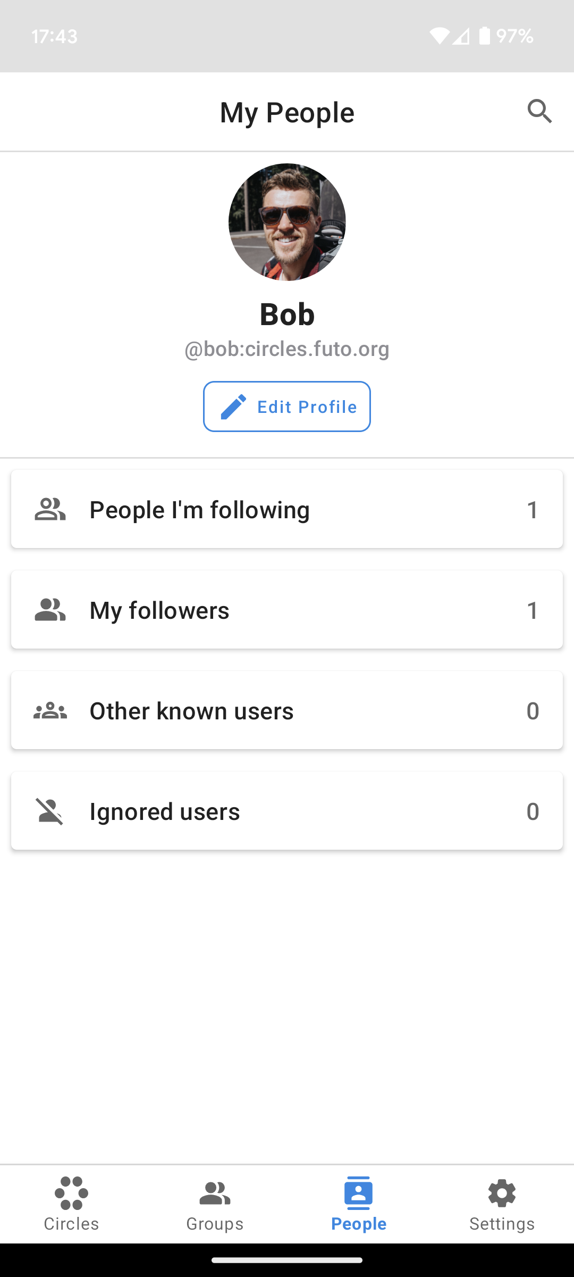Tap the People I'm following icon

[50, 509]
